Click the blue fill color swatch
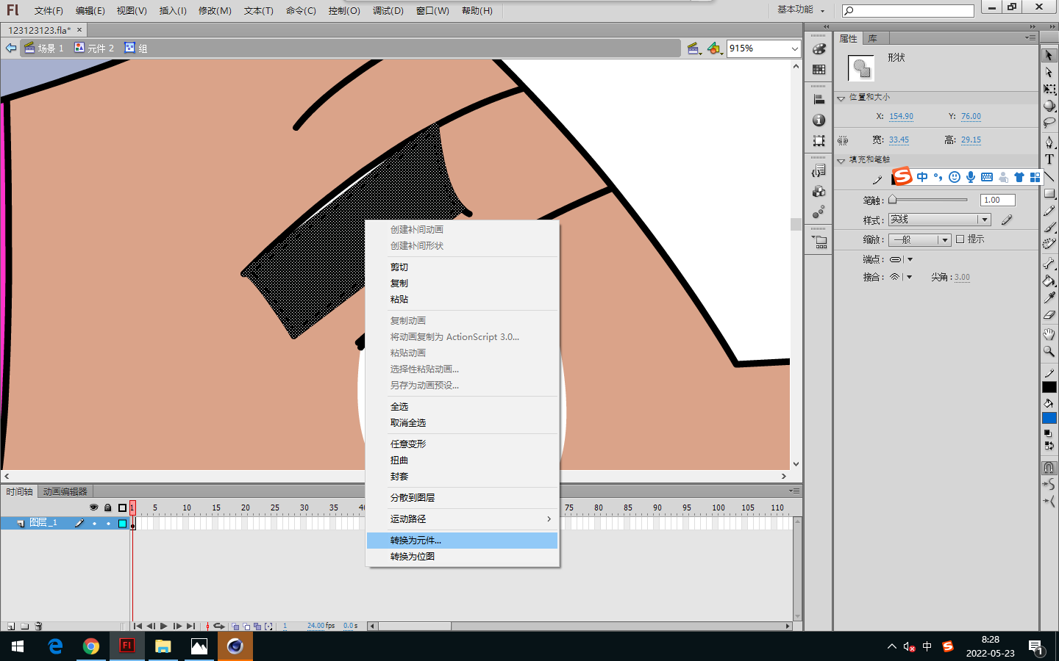This screenshot has height=661, width=1059. (x=1049, y=418)
